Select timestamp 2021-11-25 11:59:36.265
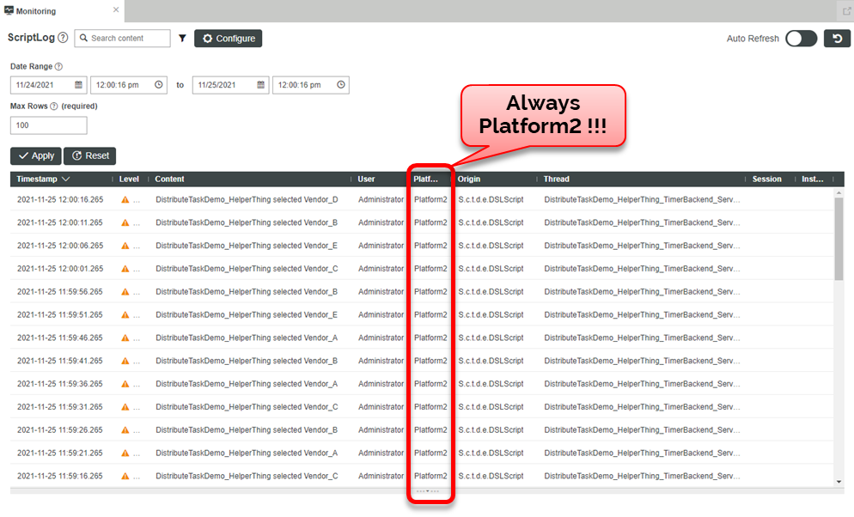 point(60,384)
